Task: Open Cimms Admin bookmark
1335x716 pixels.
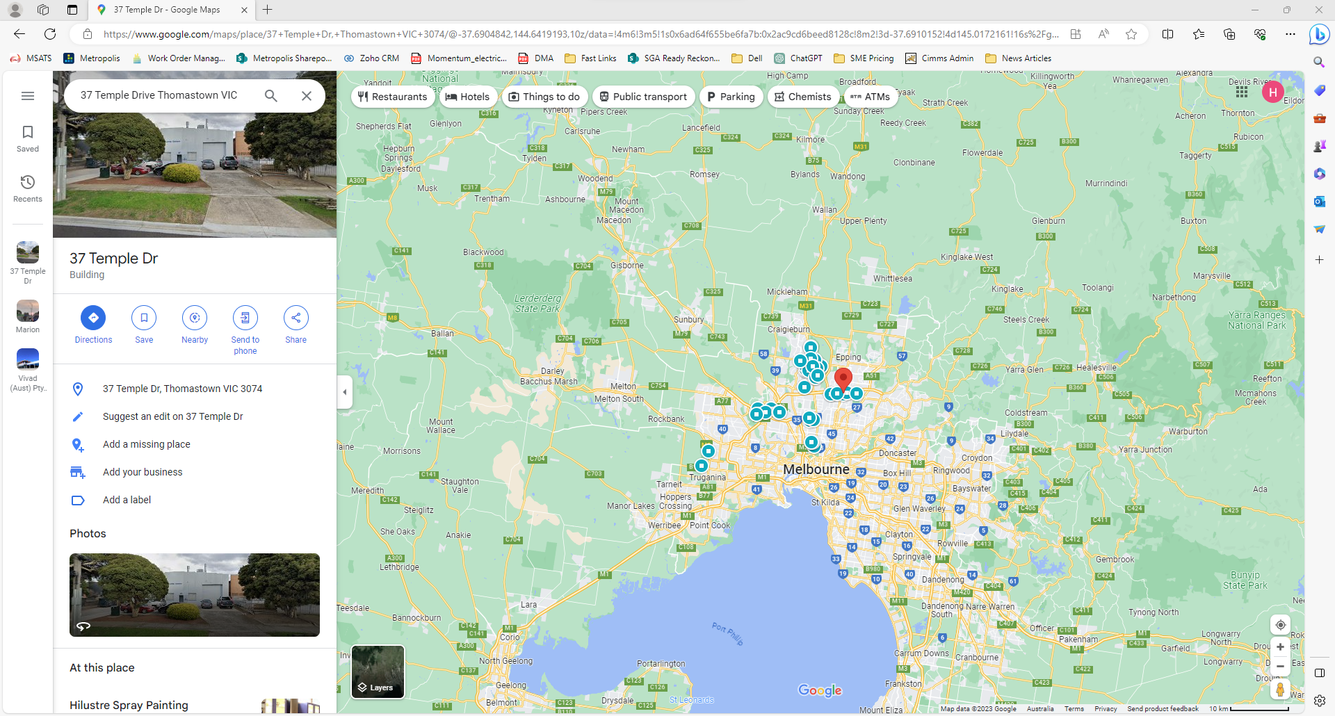Action: 939,58
